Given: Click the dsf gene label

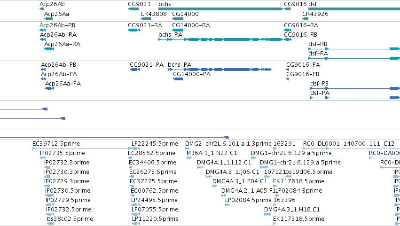Looking at the screenshot, I should [313, 4].
